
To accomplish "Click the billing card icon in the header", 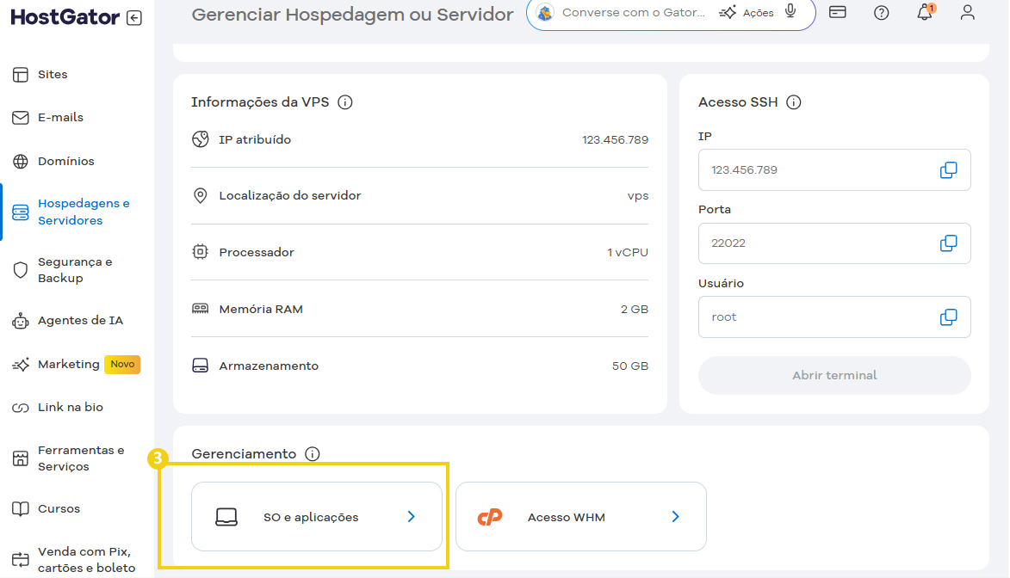I will [837, 13].
